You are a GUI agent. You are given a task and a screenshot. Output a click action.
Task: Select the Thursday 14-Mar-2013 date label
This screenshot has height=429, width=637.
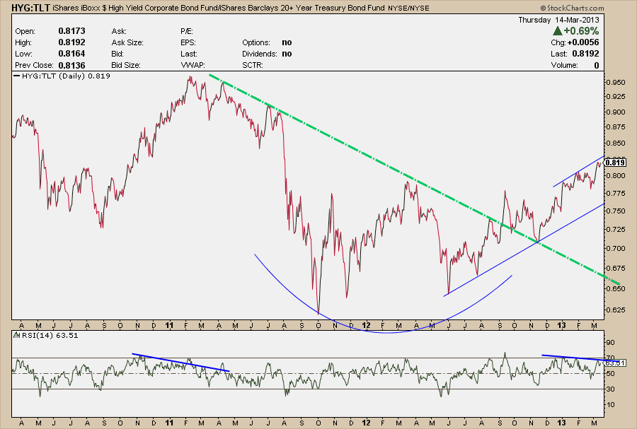[560, 20]
